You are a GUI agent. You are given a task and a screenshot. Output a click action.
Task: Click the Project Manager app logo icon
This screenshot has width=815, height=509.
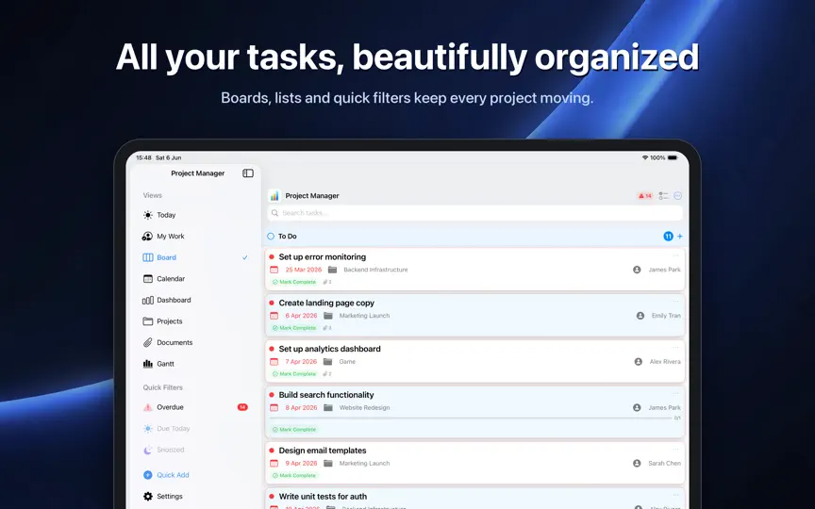click(274, 196)
